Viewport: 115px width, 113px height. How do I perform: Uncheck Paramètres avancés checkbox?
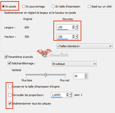(6, 57)
